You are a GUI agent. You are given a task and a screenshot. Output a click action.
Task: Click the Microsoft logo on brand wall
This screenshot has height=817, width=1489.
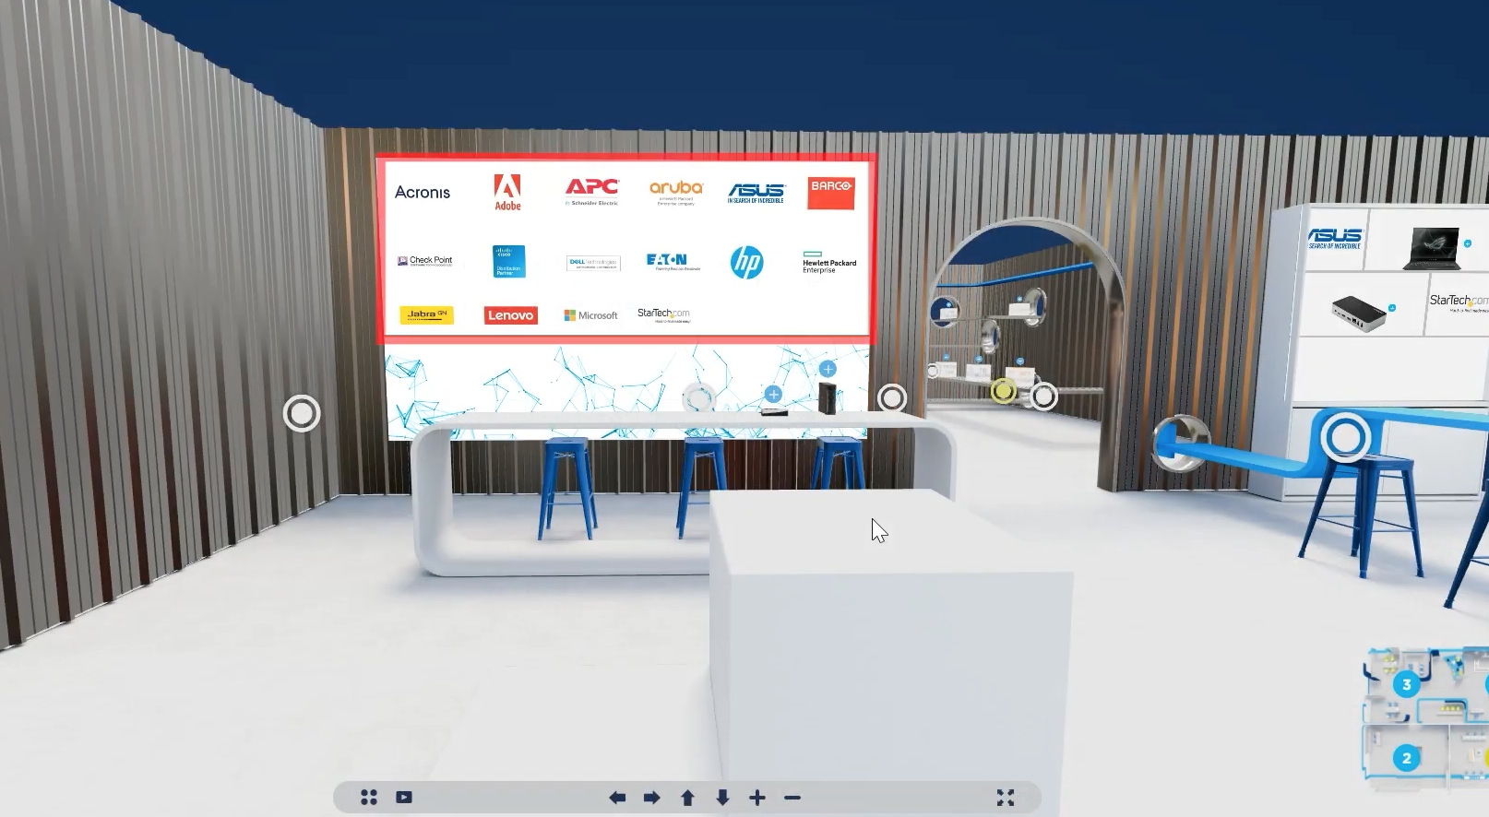coord(590,315)
